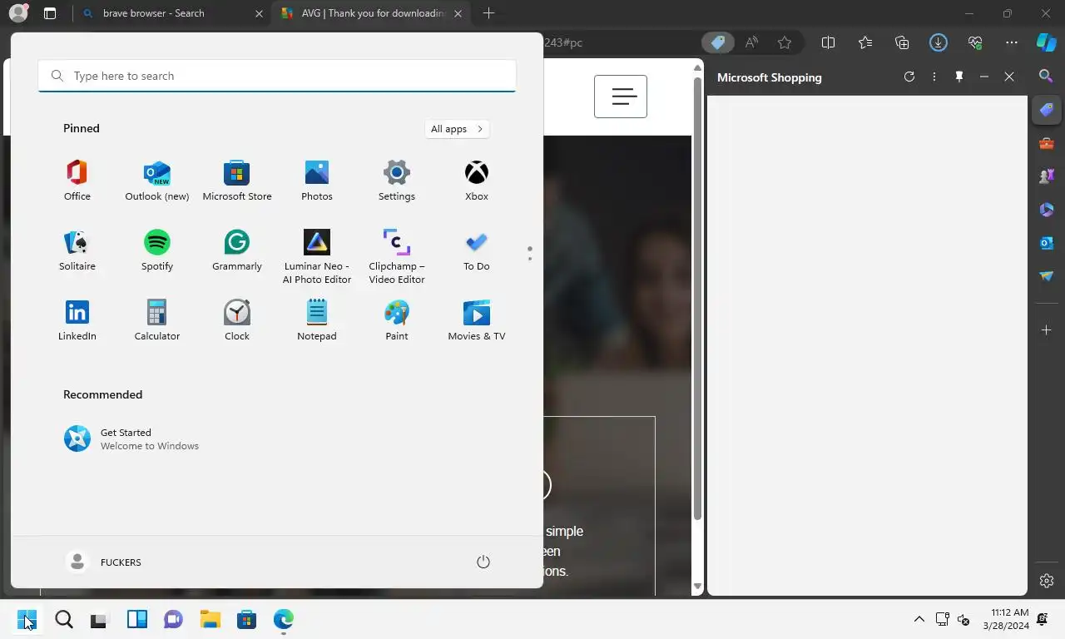Open File Explorer from the taskbar
The image size is (1065, 639).
[210, 619]
